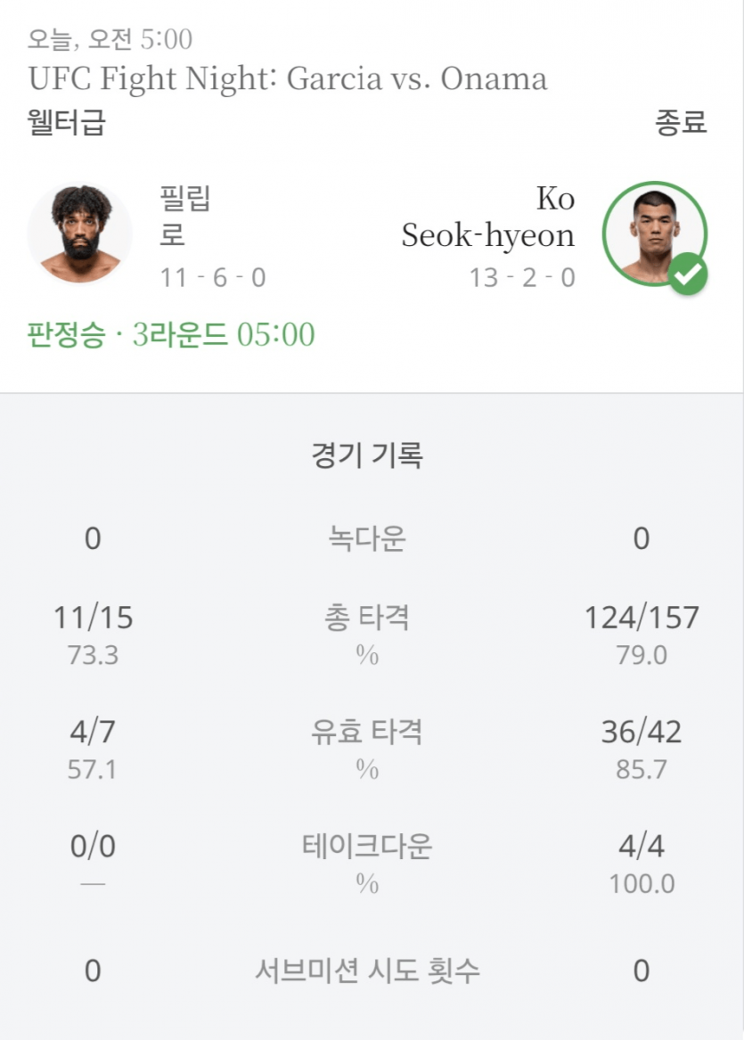
Task: Select the 유효 타격 stat row label
Action: (x=367, y=733)
